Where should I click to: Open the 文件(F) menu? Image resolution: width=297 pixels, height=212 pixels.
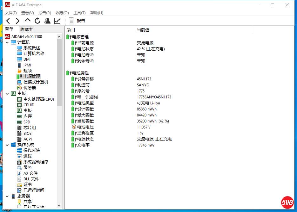pyautogui.click(x=11, y=13)
